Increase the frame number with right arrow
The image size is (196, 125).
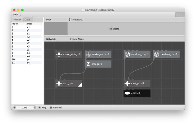pyautogui.click(x=35, y=107)
